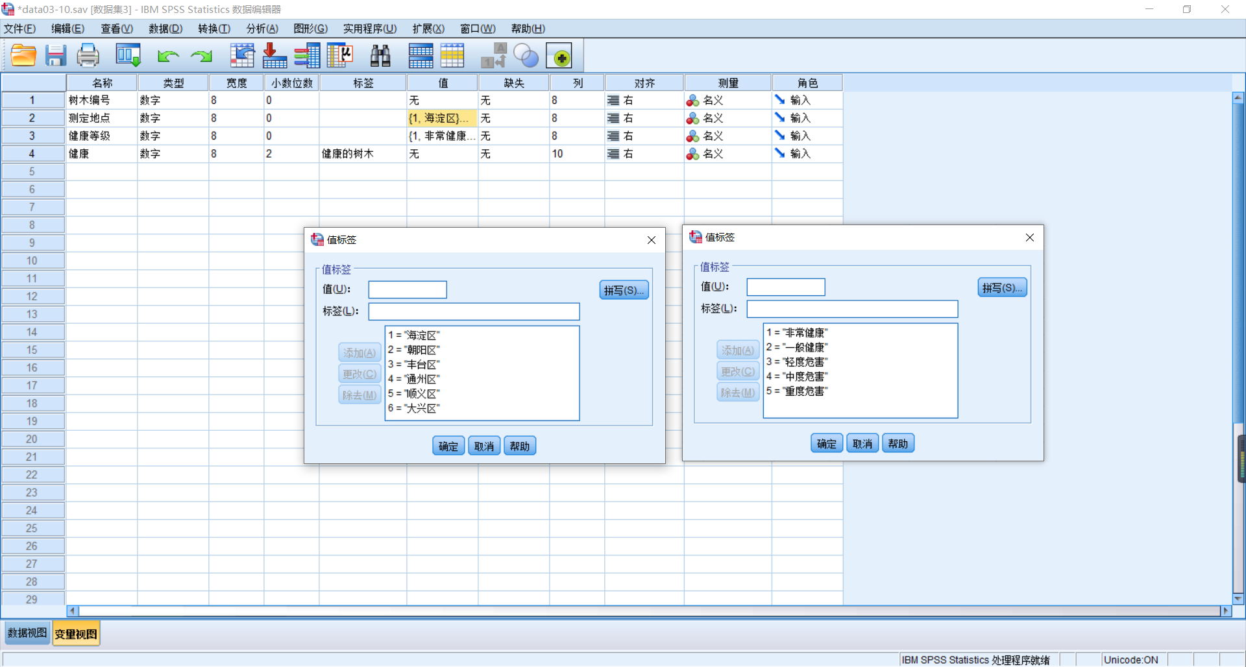This screenshot has width=1246, height=667.
Task: Click horizontal scrollbar right arrow
Action: tap(1225, 611)
